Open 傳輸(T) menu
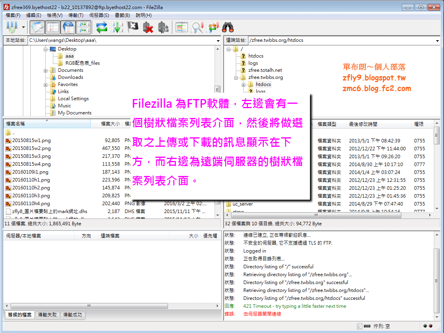 click(x=76, y=15)
